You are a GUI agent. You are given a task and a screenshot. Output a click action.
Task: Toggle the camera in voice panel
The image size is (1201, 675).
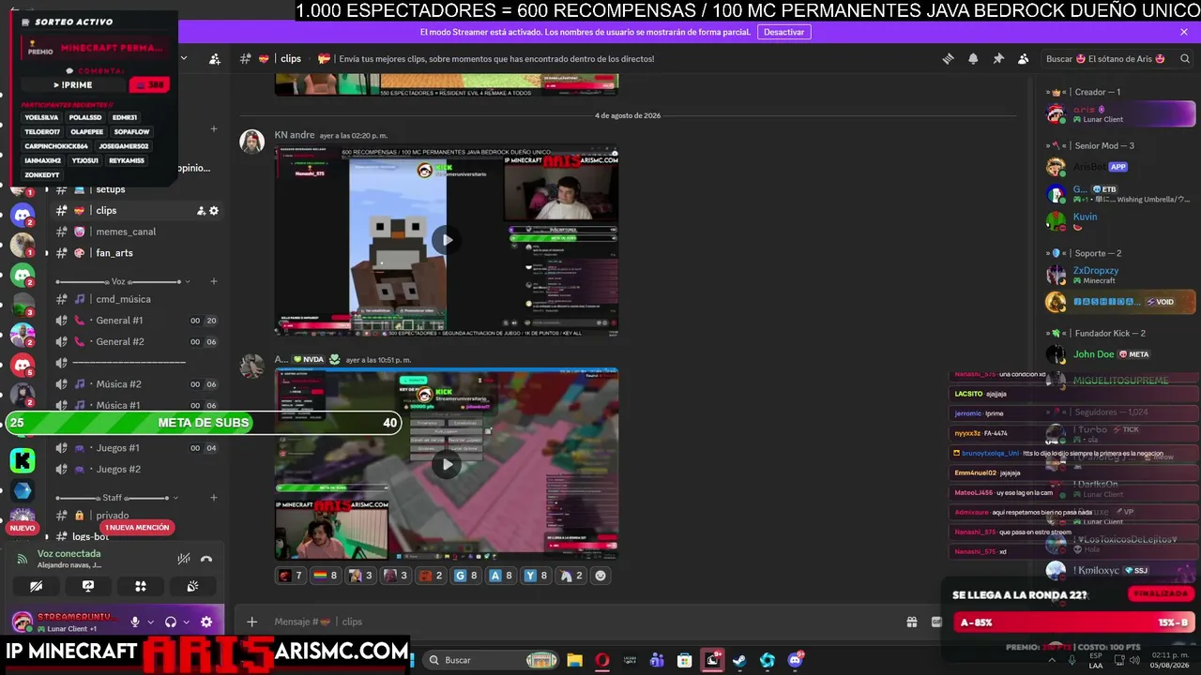click(36, 587)
